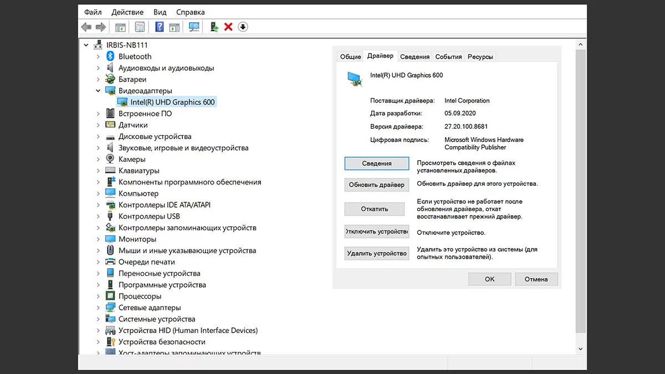This screenshot has height=374, width=665.
Task: Switch to the Сведения tab
Action: click(x=415, y=57)
